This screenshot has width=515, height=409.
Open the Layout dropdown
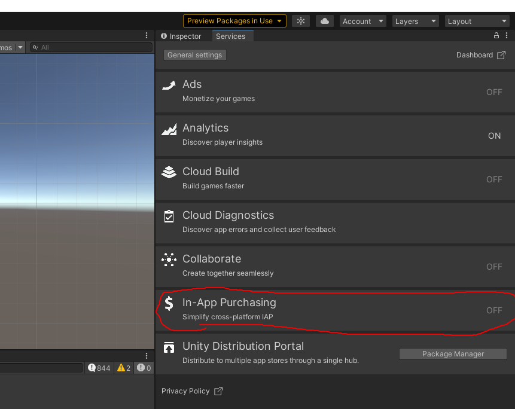click(477, 22)
